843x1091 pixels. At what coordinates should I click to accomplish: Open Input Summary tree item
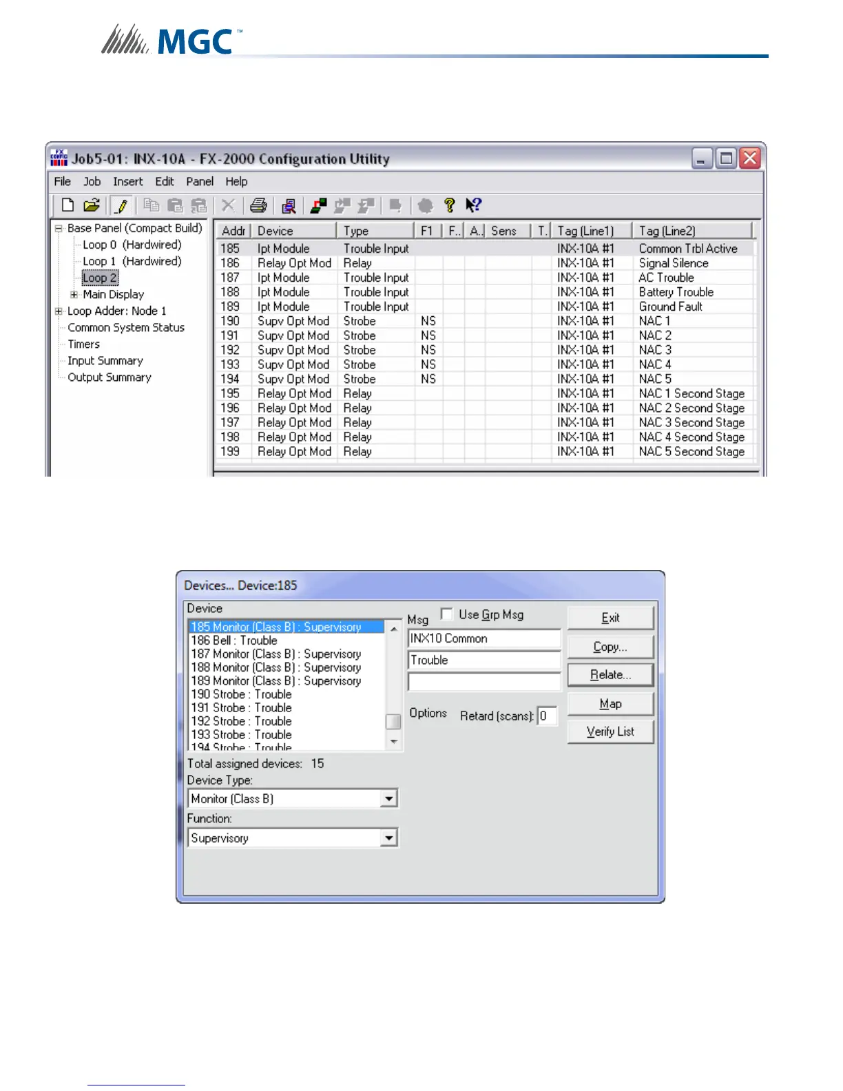pos(105,360)
